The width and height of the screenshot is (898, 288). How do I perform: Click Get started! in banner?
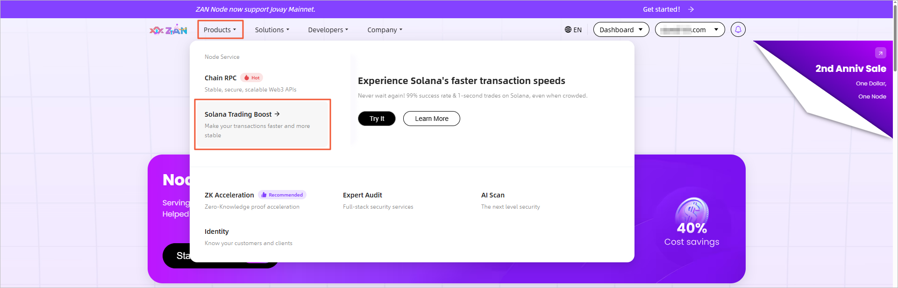click(x=661, y=9)
